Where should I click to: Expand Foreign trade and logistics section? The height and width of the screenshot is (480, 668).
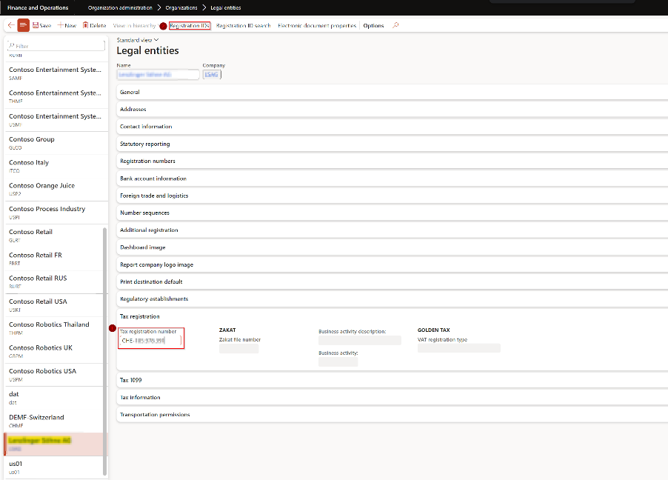392,196
